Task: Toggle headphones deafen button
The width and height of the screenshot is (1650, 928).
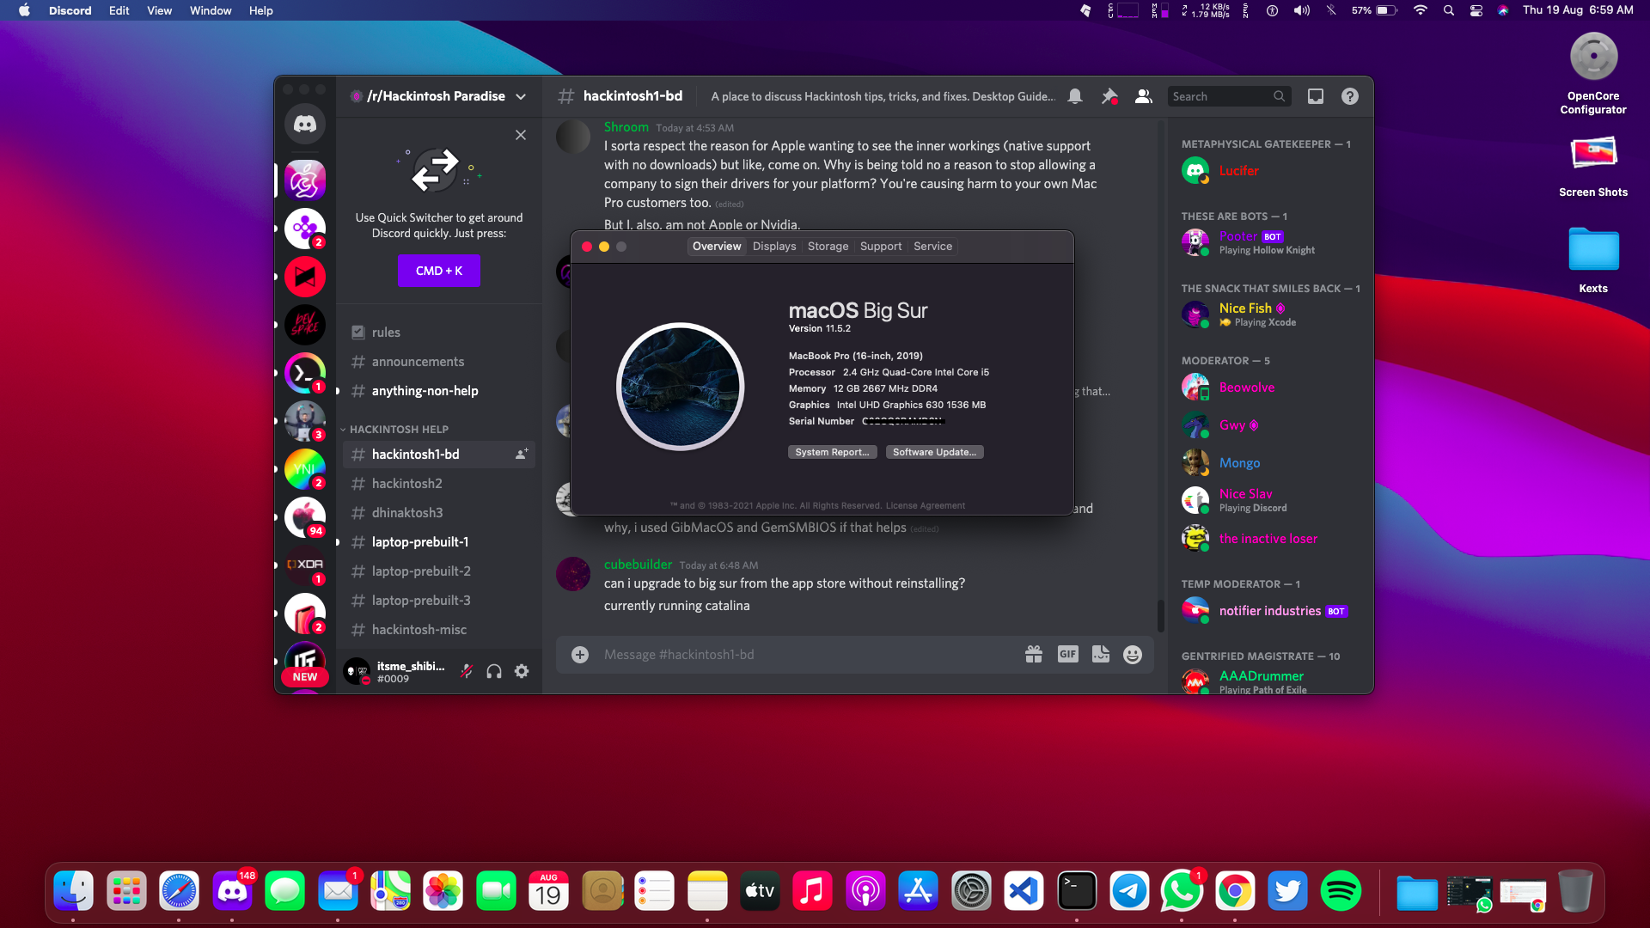Action: point(494,672)
